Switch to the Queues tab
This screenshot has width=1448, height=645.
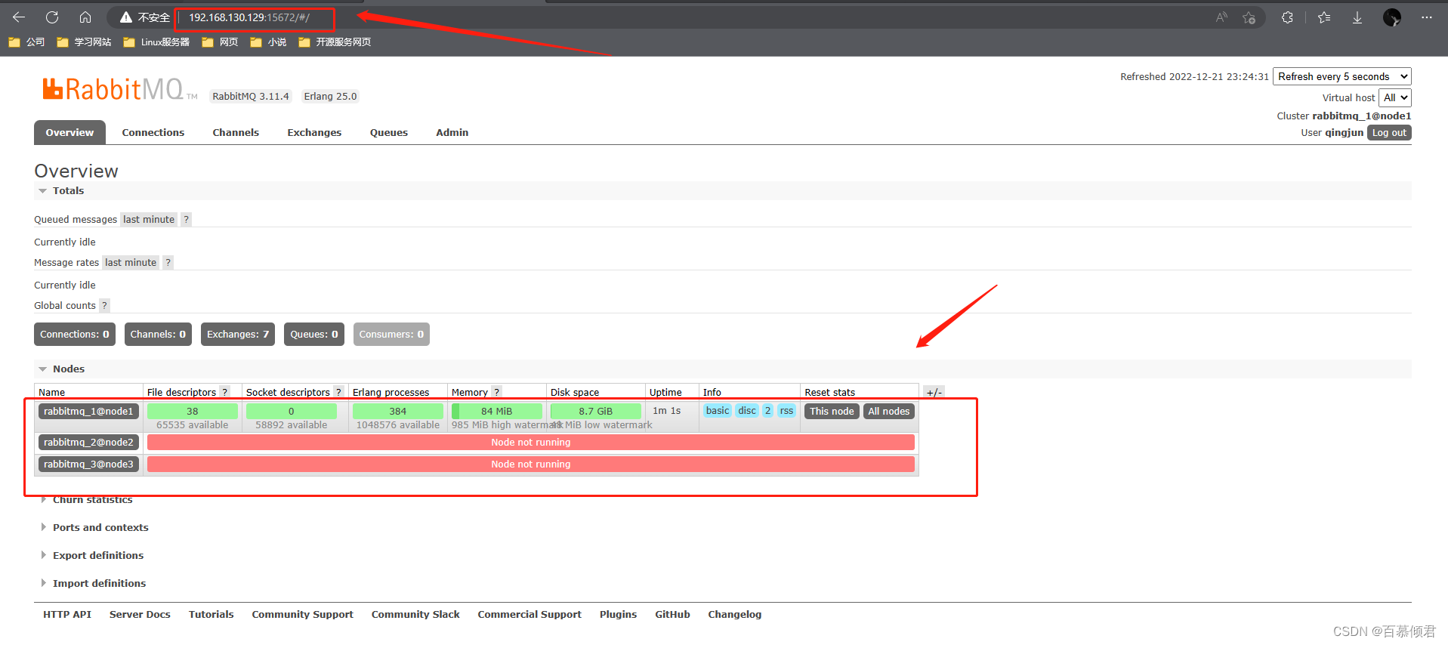click(389, 132)
